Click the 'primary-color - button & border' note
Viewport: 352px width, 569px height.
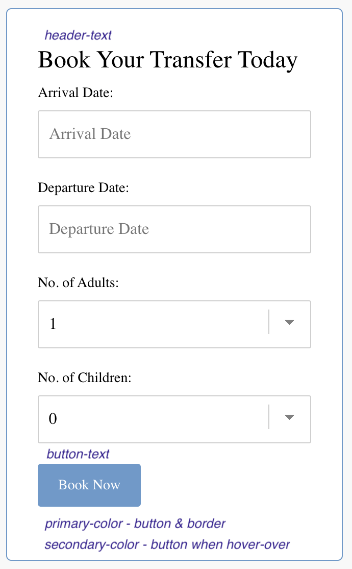(x=135, y=524)
